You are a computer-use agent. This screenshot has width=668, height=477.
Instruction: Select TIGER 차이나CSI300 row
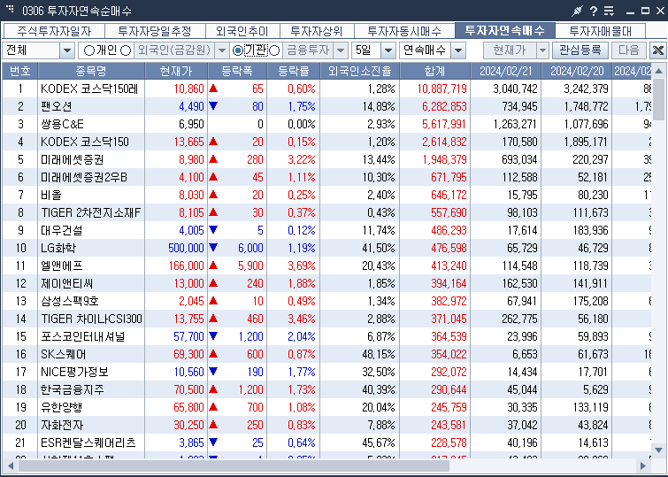[x=326, y=319]
